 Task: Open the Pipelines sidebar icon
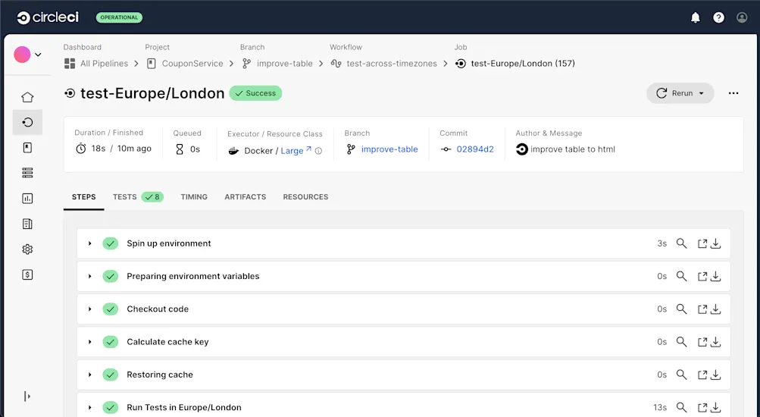tap(27, 122)
